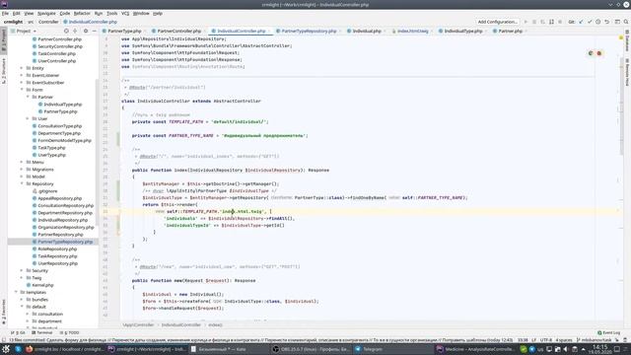Open Search Everywhere magnifier icon
631x355 pixels.
tap(626, 22)
